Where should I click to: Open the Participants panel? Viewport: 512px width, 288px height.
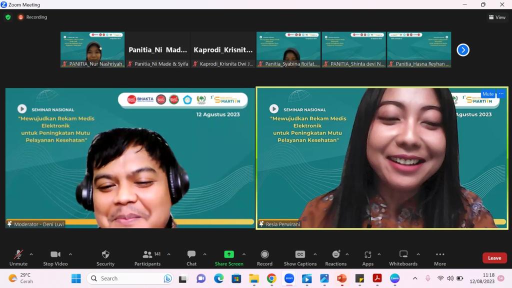point(147,257)
